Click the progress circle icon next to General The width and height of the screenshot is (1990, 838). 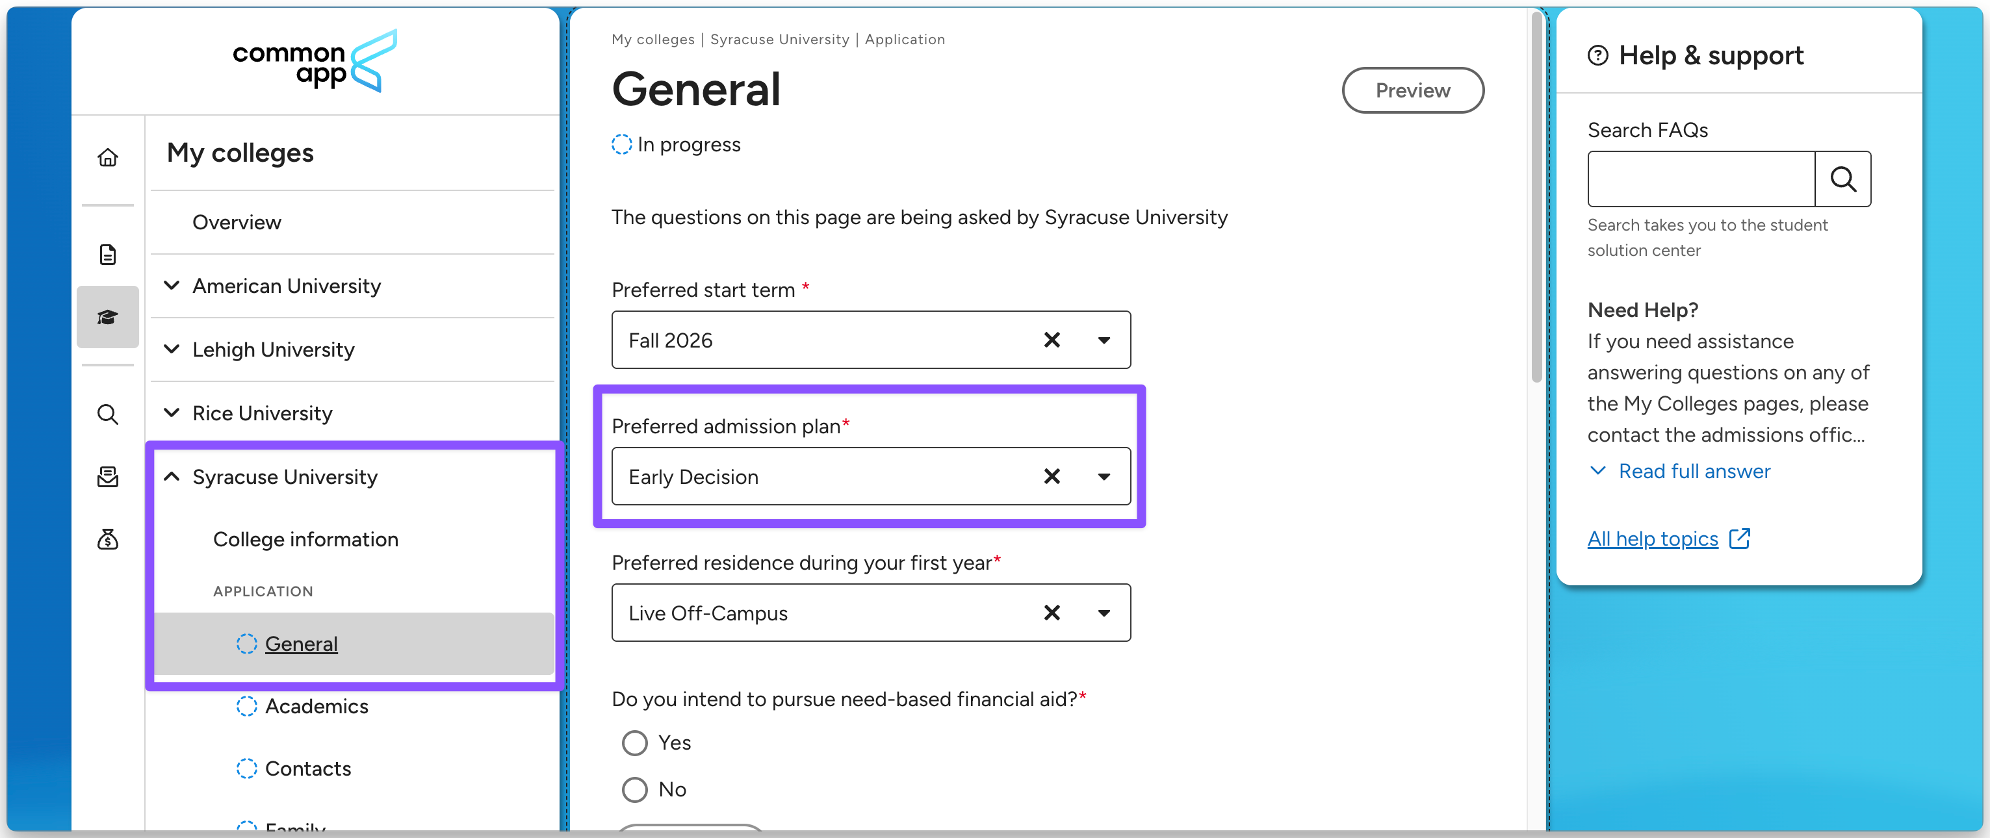tap(246, 643)
